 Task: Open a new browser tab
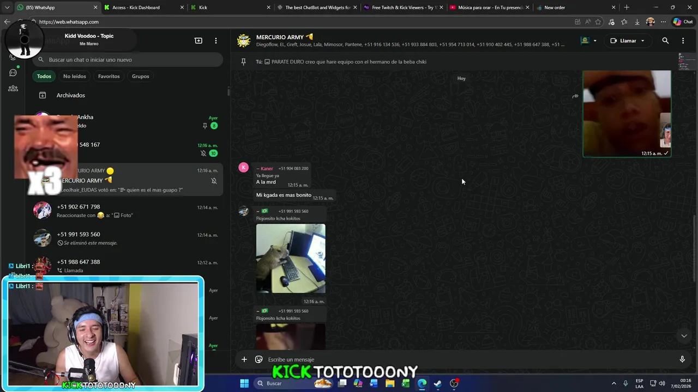pyautogui.click(x=627, y=8)
